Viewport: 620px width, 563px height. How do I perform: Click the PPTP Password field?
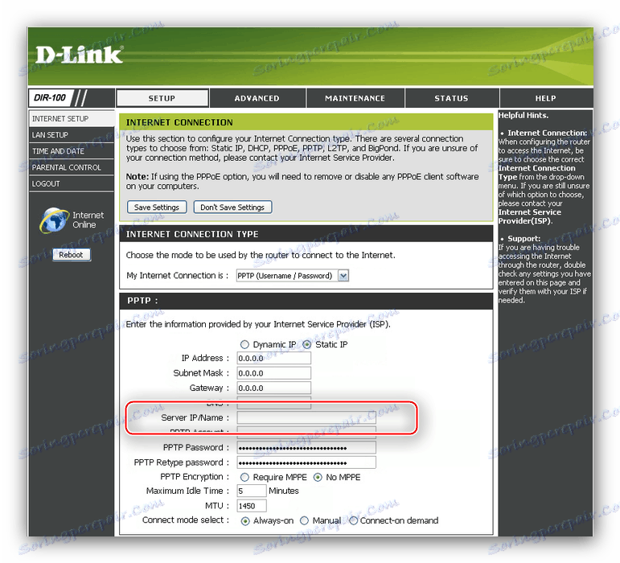click(306, 447)
